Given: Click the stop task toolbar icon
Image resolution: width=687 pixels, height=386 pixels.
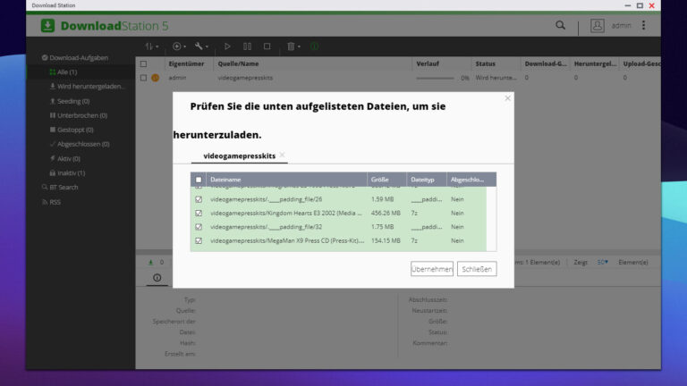Looking at the screenshot, I should coord(267,46).
